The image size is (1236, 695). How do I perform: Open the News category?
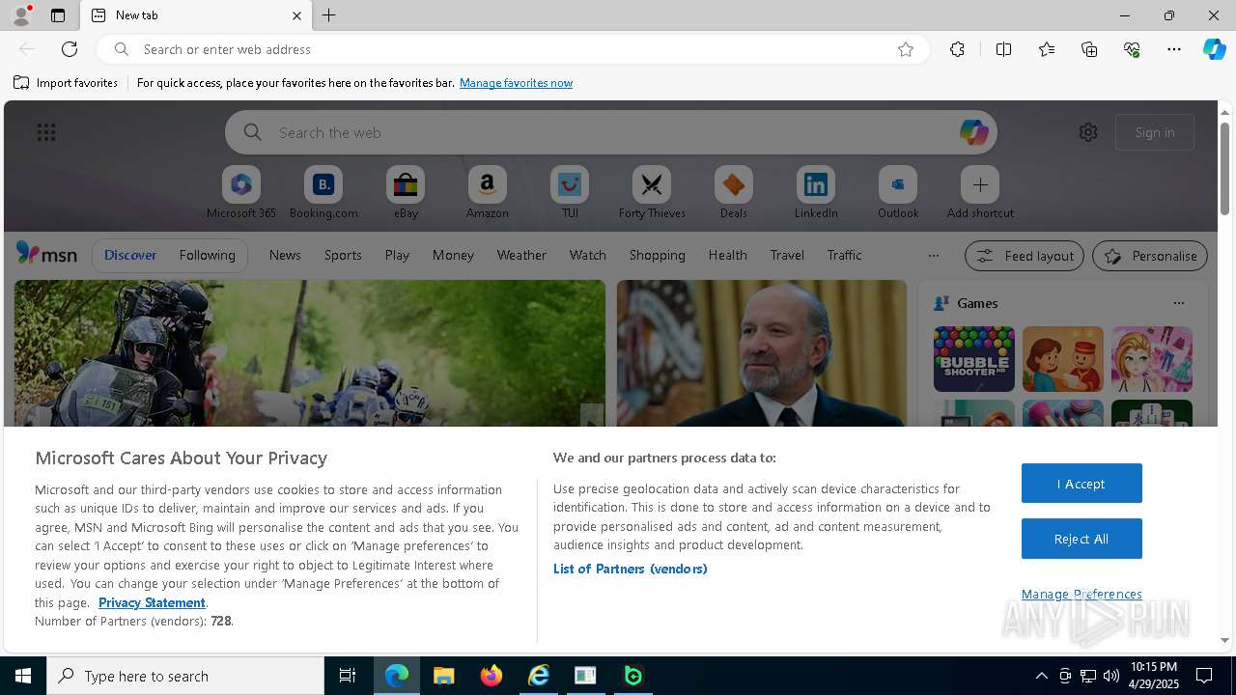click(285, 255)
